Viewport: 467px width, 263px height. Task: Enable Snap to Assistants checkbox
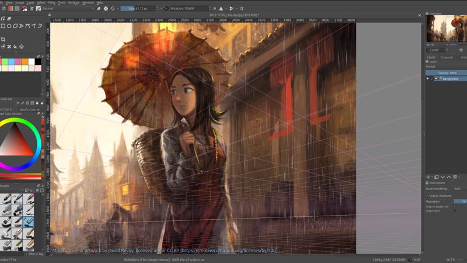[427, 196]
